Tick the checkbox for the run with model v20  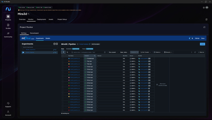point(63,59)
